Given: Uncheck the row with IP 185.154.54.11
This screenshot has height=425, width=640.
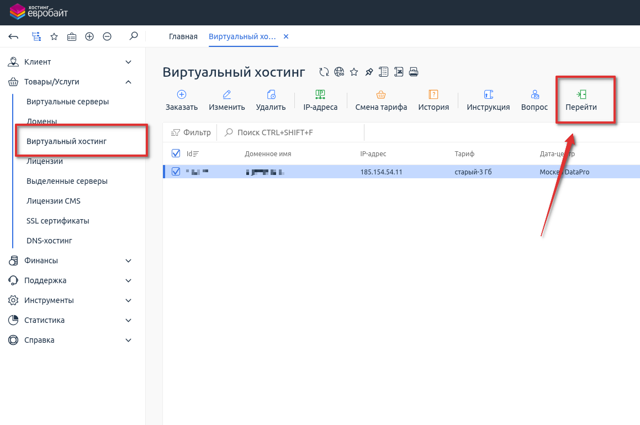Looking at the screenshot, I should pos(176,172).
